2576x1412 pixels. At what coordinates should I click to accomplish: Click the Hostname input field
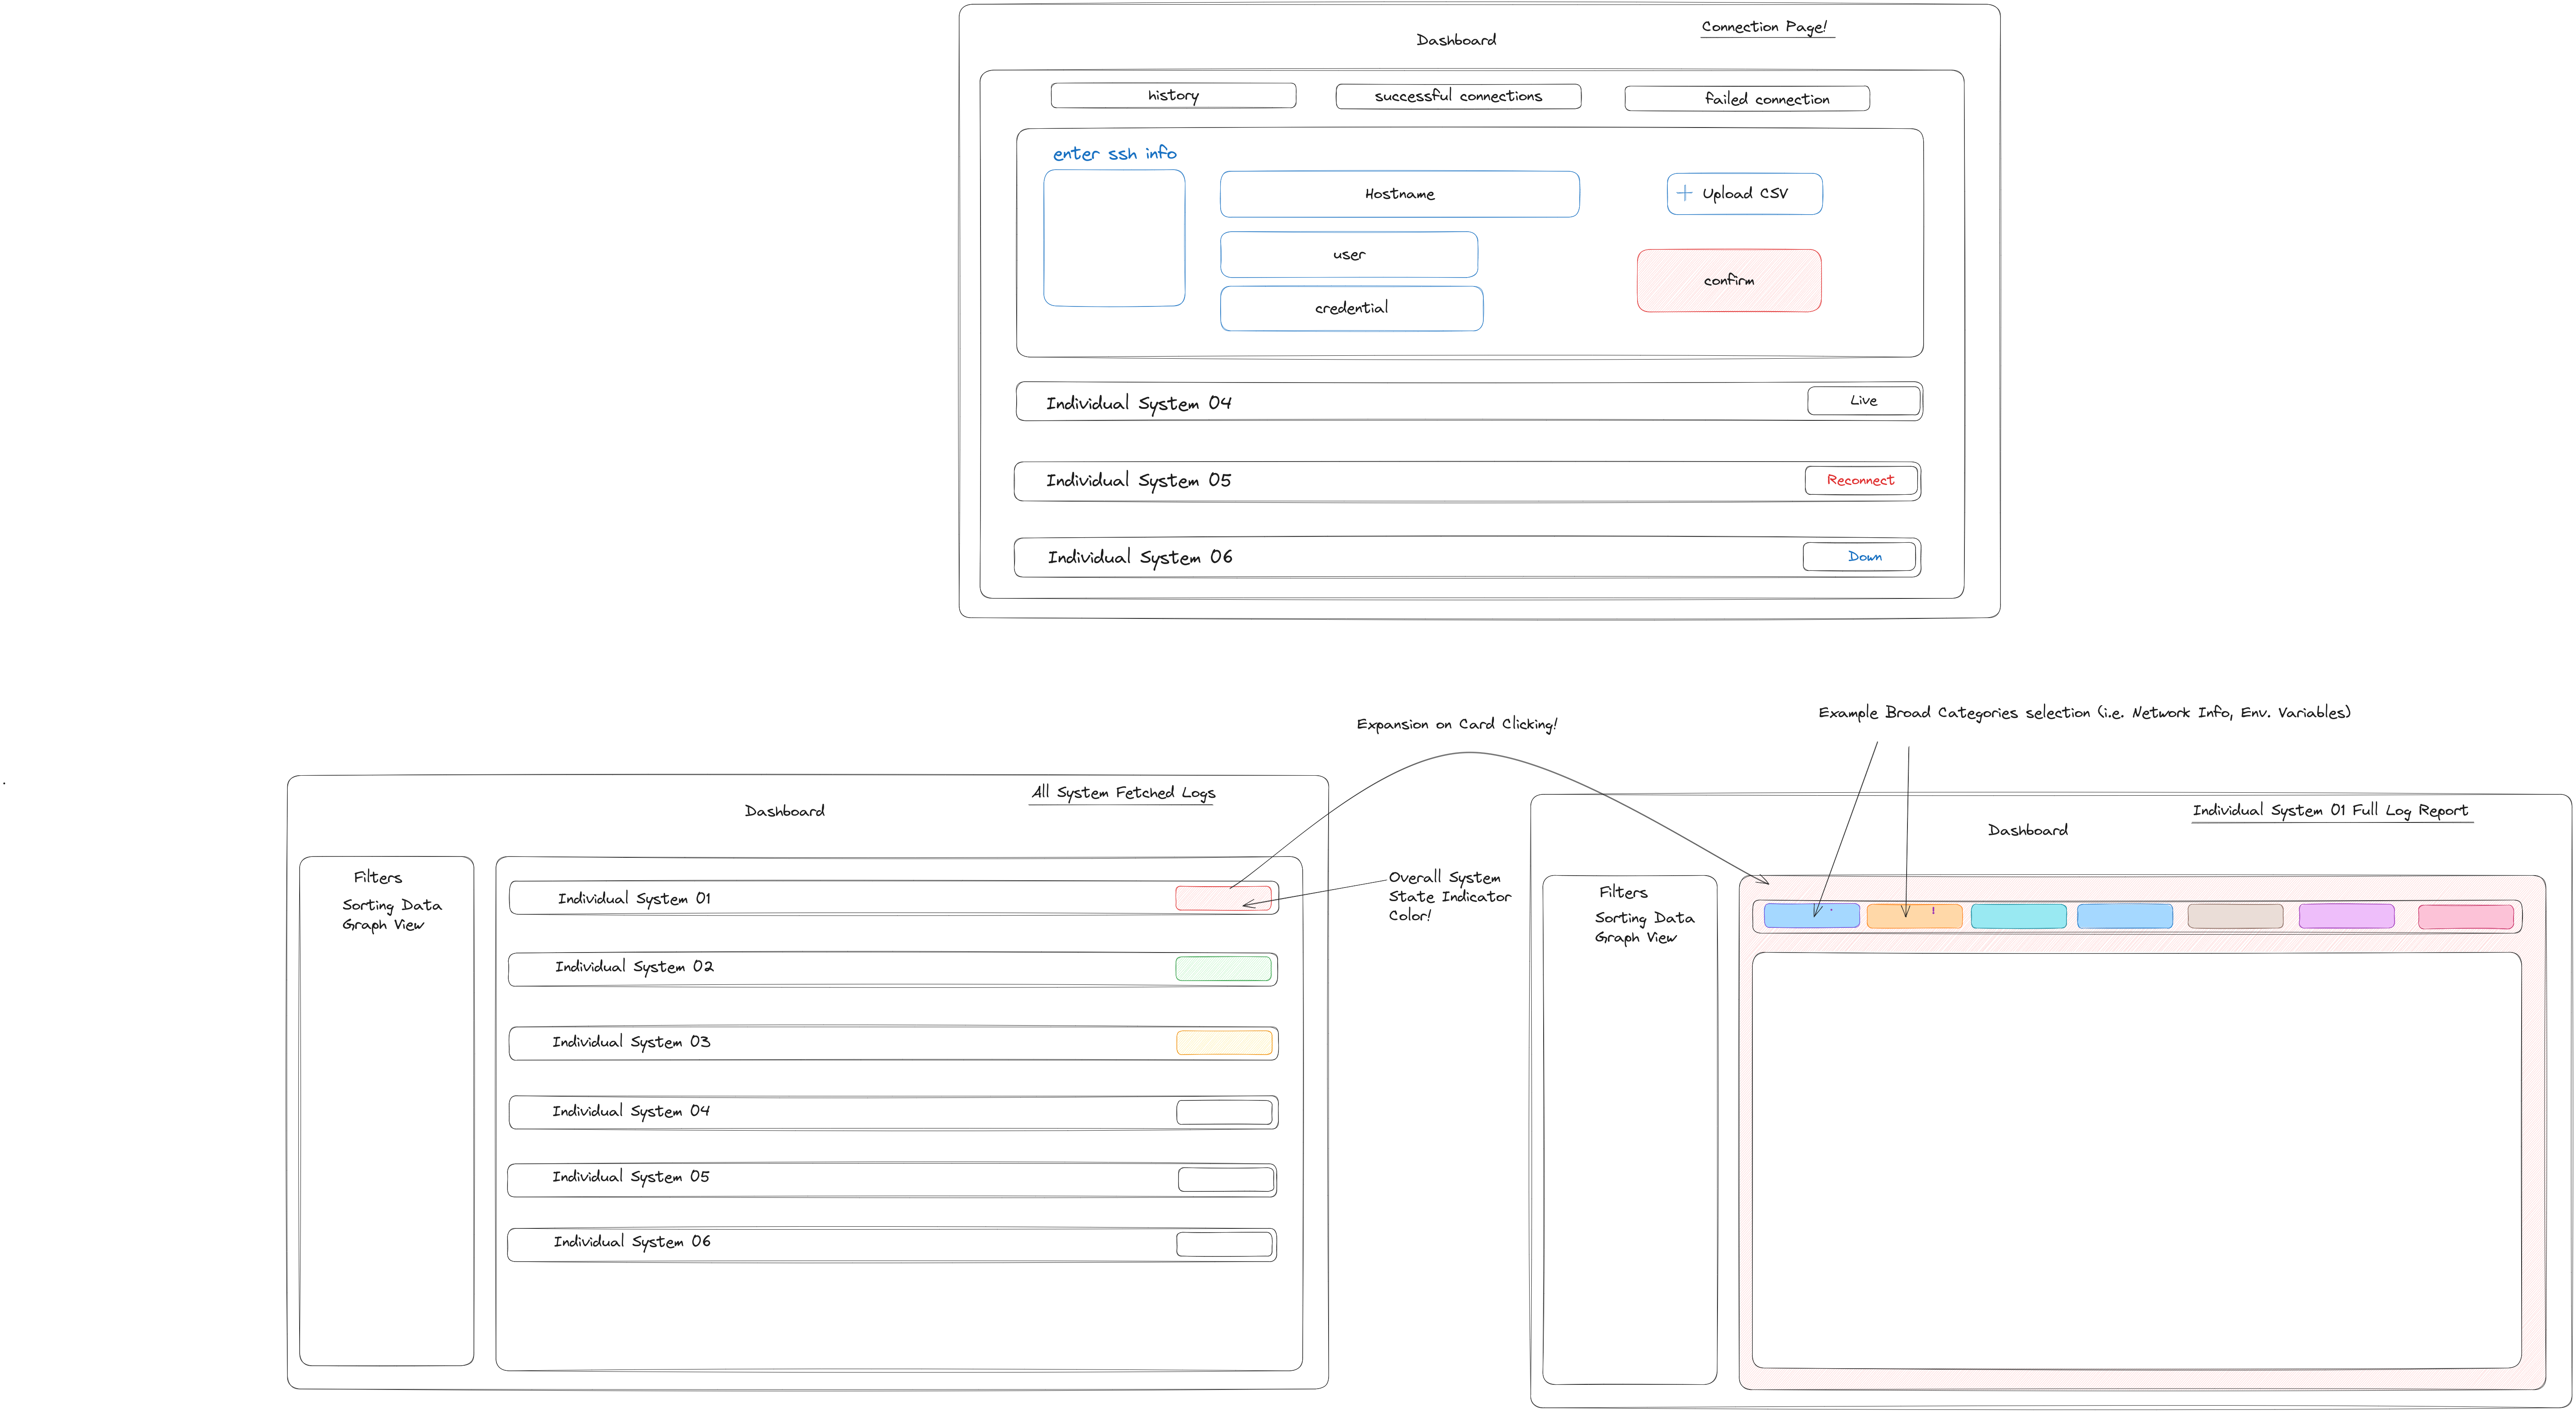(1399, 194)
